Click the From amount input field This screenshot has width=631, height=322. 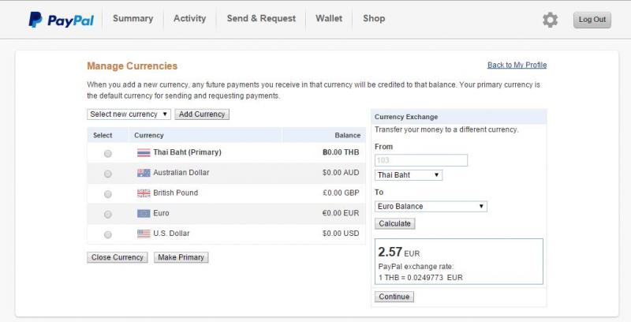coord(421,160)
